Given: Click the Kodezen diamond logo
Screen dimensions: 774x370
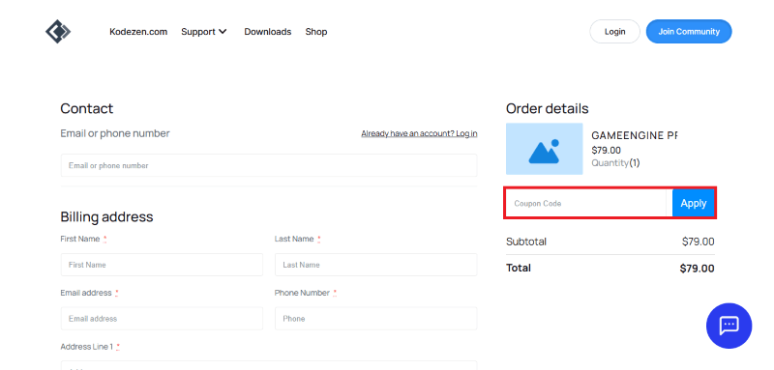Looking at the screenshot, I should pos(58,32).
